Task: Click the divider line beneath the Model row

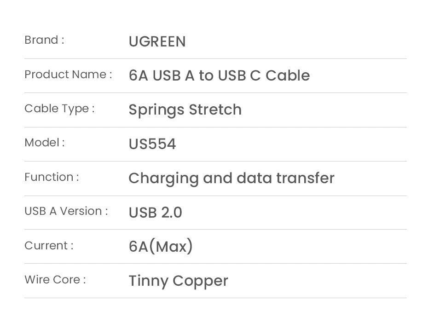Action: coord(215,161)
